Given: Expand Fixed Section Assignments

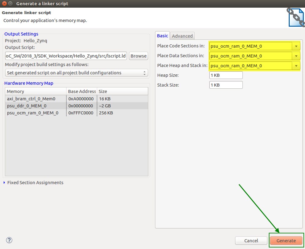Looking at the screenshot, I should click(5, 183).
